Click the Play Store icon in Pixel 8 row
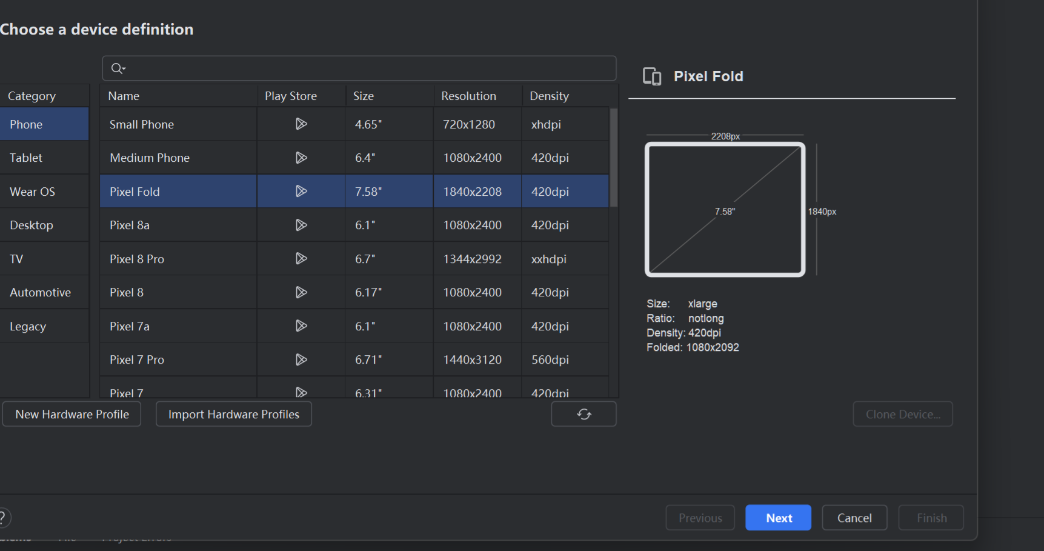 [301, 292]
